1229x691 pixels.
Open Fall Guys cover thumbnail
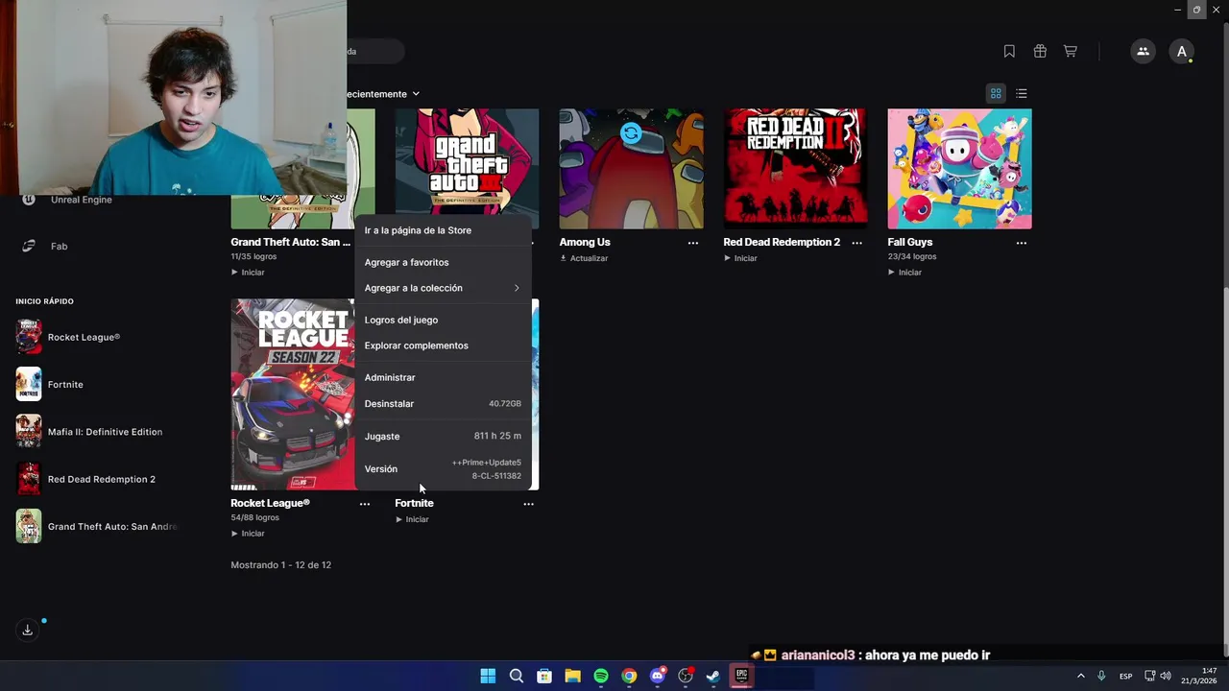pyautogui.click(x=960, y=169)
